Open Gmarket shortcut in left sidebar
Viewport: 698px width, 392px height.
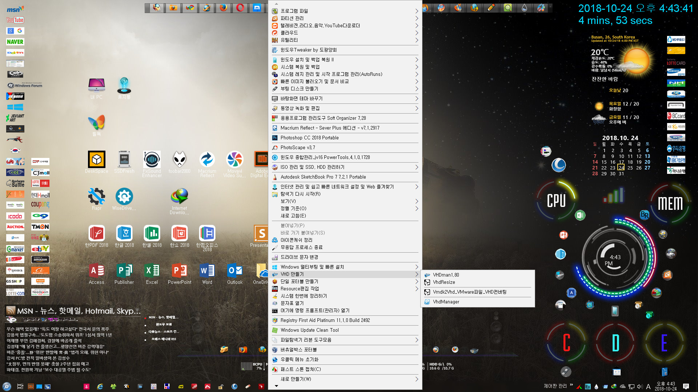point(15,249)
